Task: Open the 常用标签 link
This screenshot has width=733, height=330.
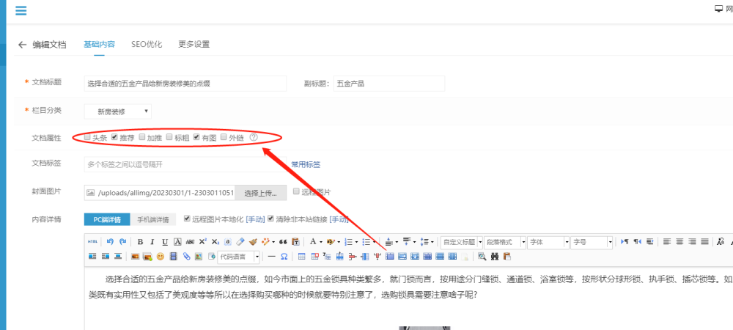Action: click(x=306, y=164)
